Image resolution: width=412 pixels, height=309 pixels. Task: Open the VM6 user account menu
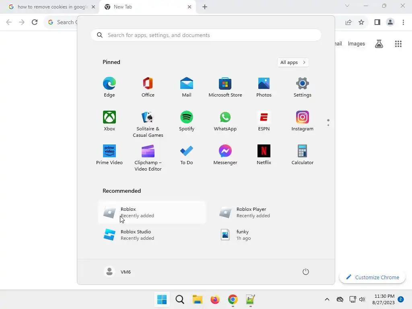click(x=117, y=272)
